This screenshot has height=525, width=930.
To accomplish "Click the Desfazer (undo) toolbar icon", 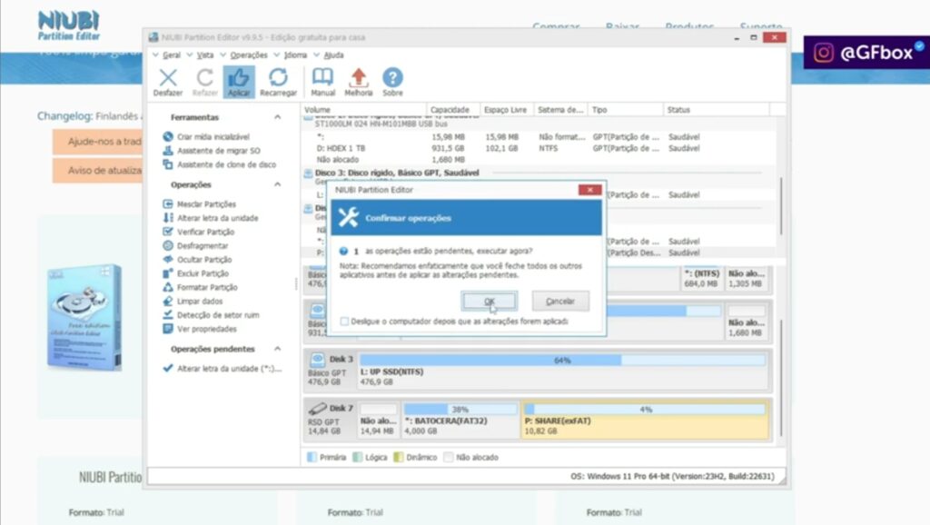I will click(x=168, y=78).
